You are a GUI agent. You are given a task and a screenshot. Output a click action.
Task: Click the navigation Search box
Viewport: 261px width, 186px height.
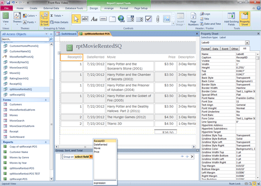pyautogui.click(x=25, y=39)
